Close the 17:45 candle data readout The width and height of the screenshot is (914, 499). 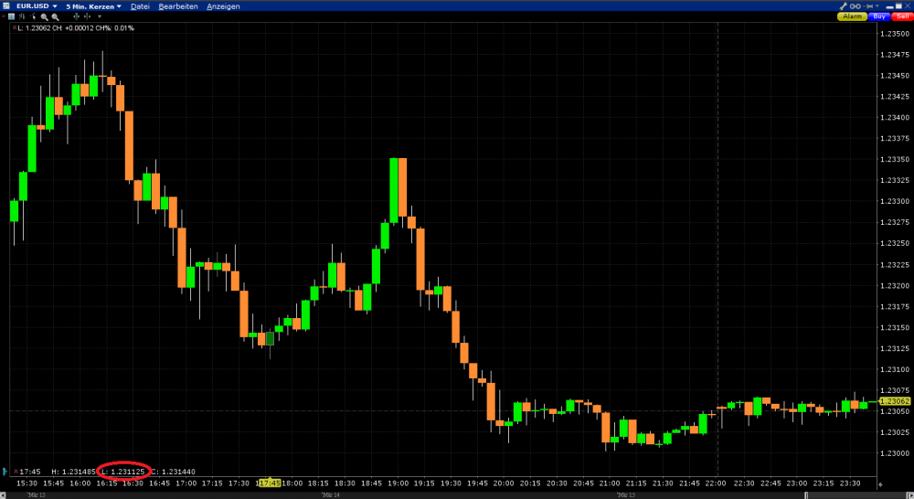[16, 471]
